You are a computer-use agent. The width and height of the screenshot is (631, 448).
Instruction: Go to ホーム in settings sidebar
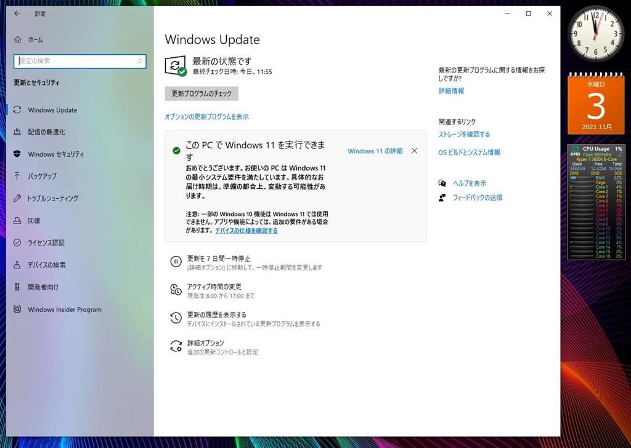tap(35, 39)
